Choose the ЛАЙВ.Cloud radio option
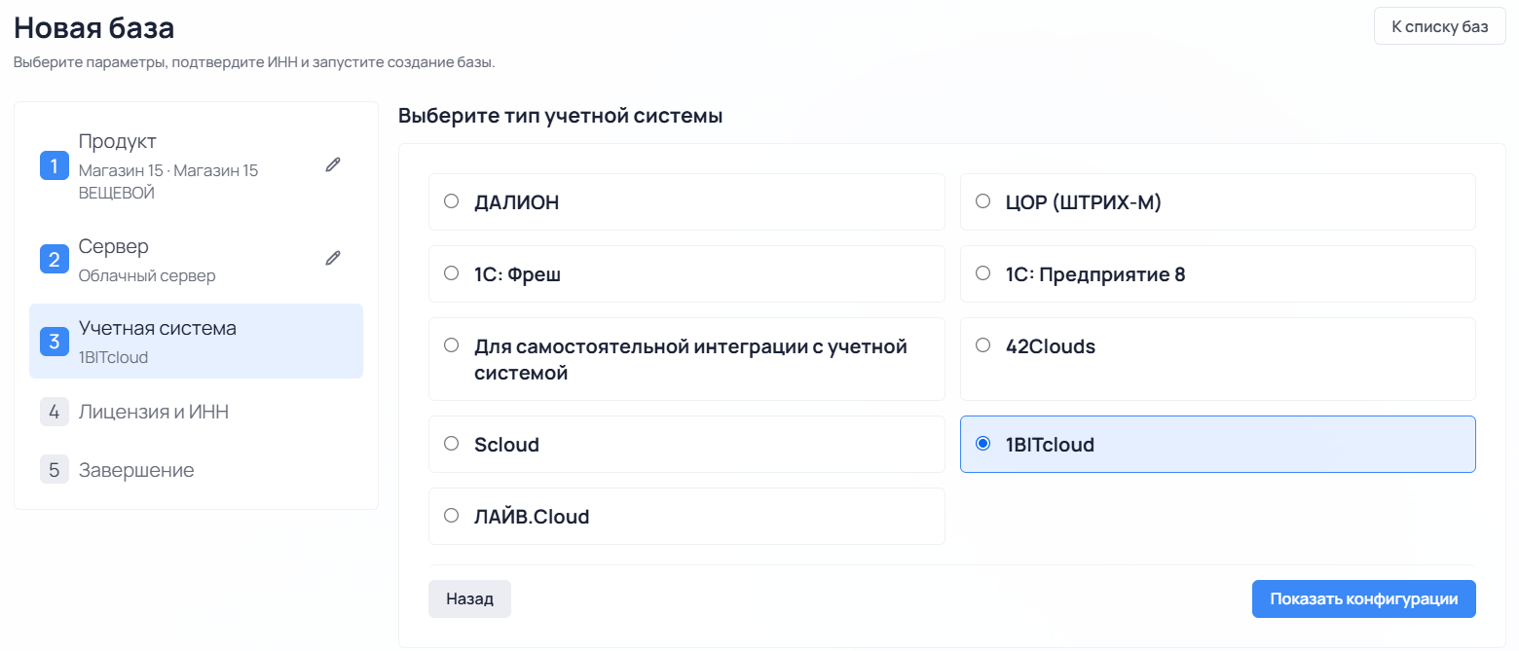This screenshot has height=651, width=1519. 451,516
